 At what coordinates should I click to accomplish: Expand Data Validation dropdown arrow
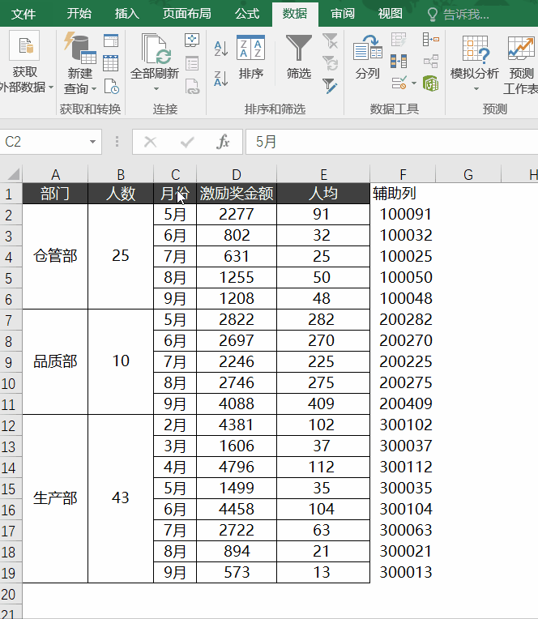coord(414,83)
